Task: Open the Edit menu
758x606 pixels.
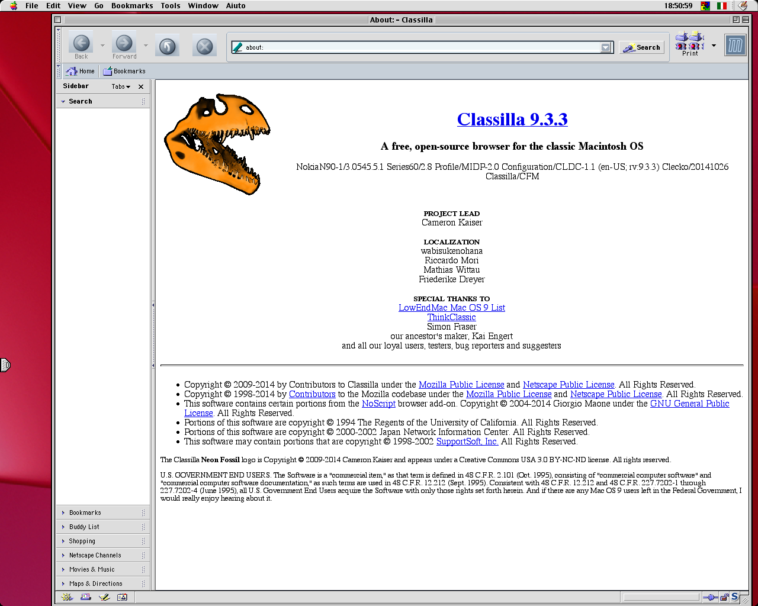Action: pos(53,5)
